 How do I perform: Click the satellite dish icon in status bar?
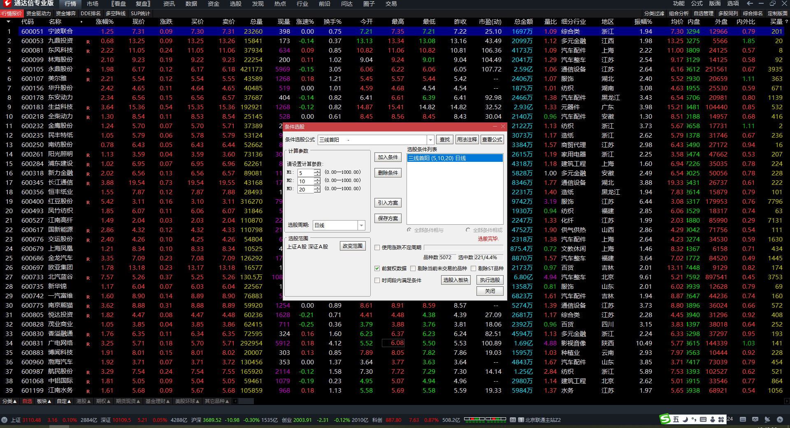(x=767, y=419)
